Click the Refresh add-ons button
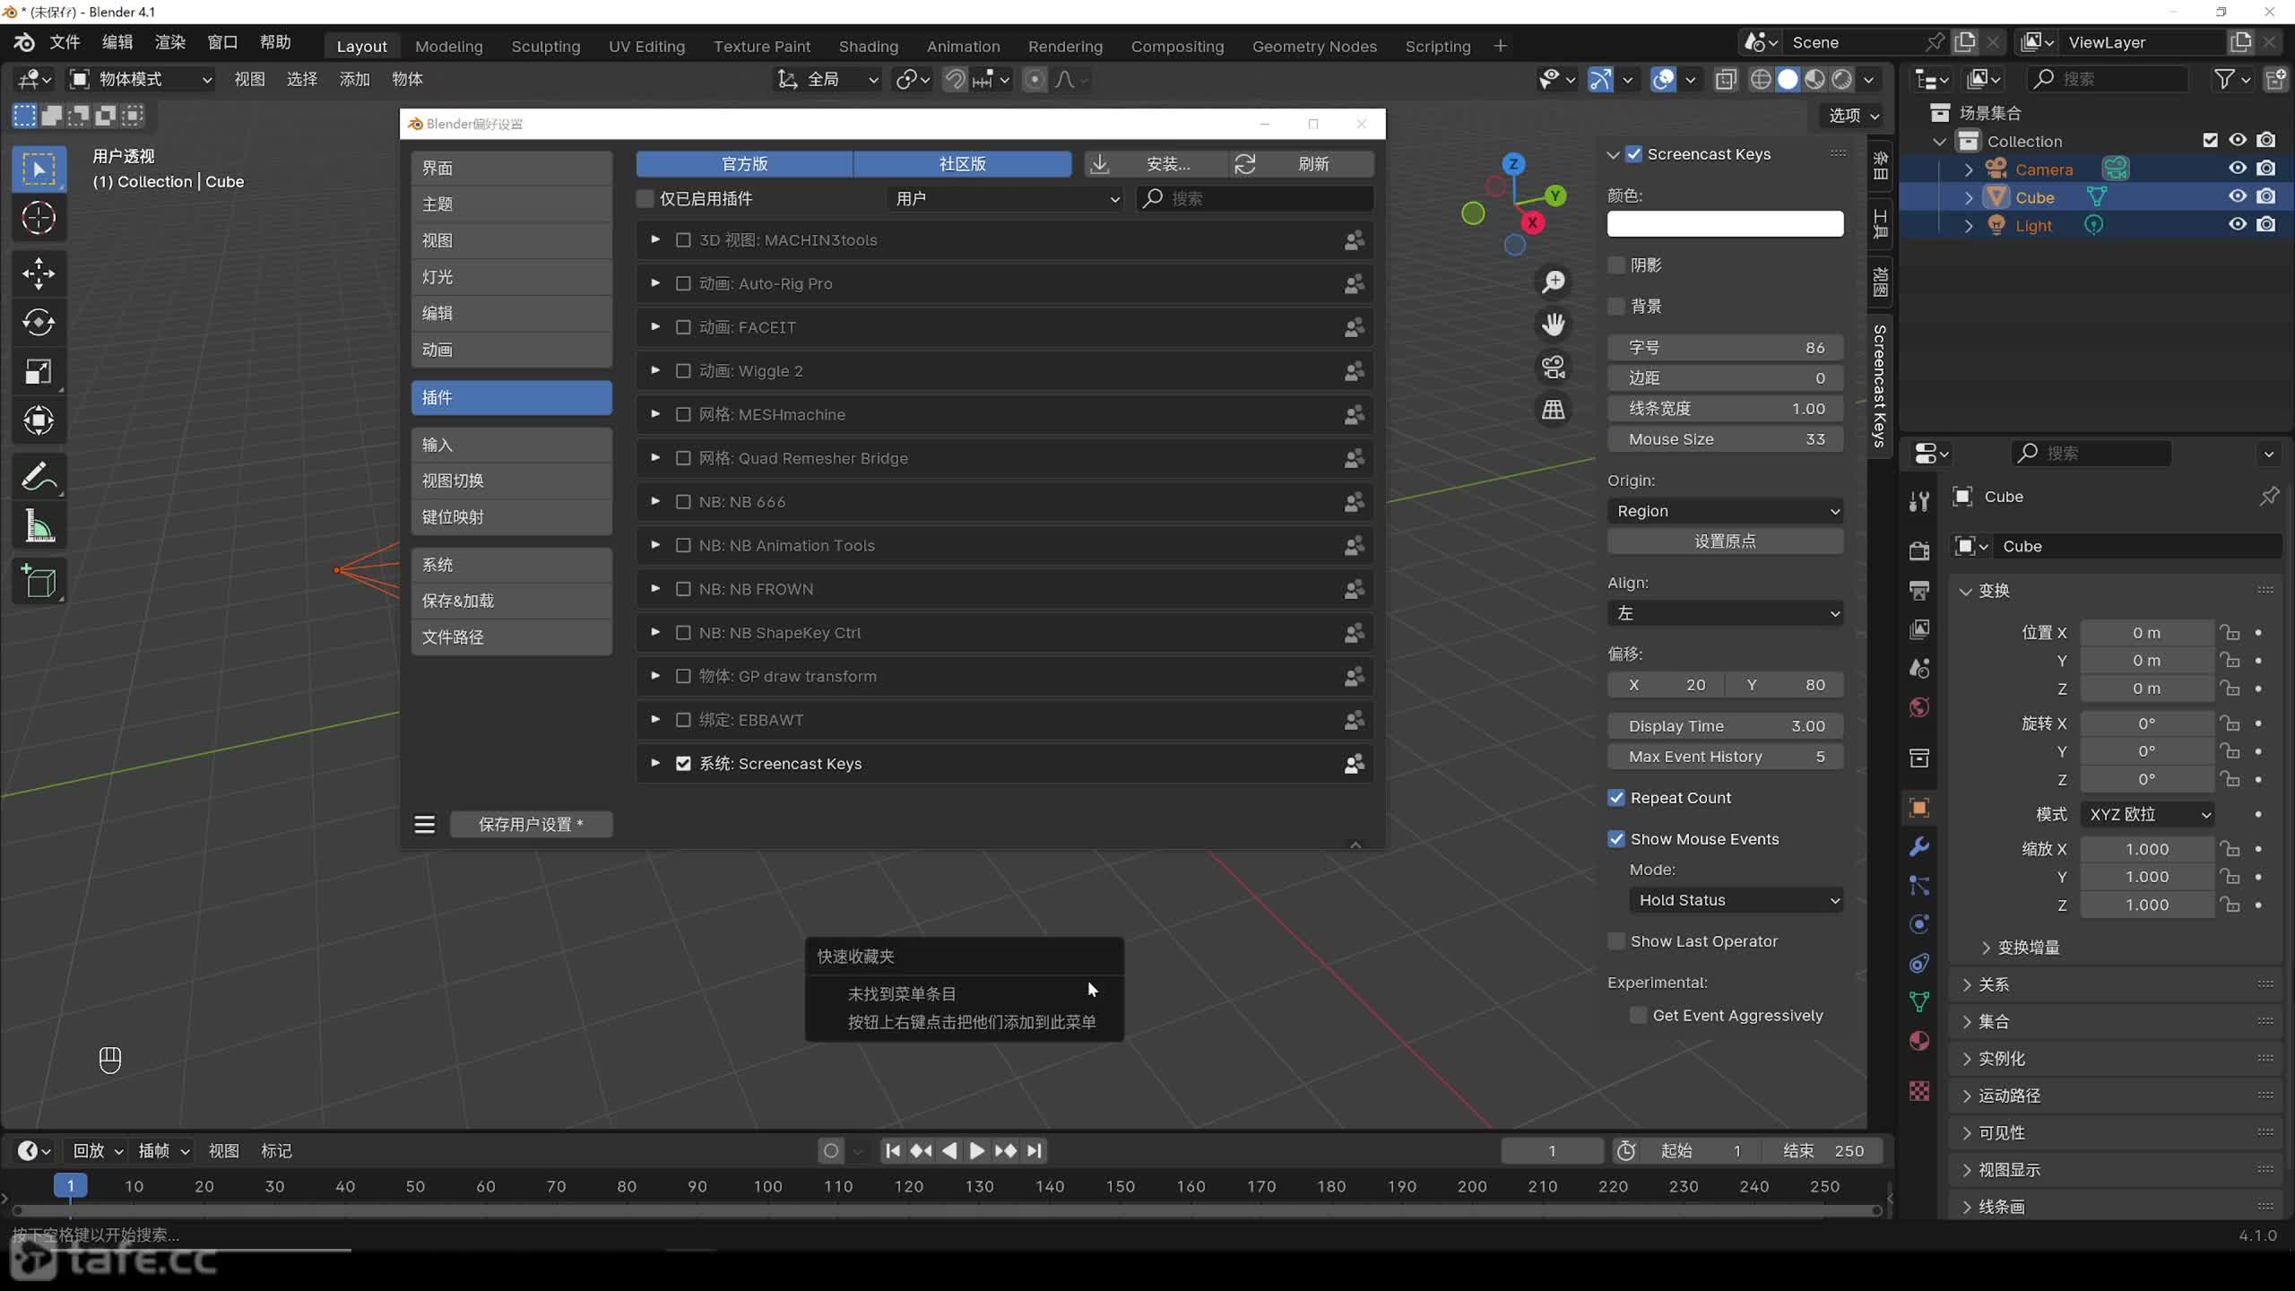The image size is (2295, 1291). pos(1300,164)
